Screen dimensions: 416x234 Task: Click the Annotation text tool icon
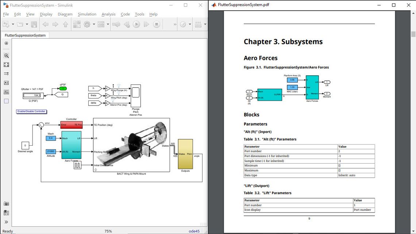6,83
